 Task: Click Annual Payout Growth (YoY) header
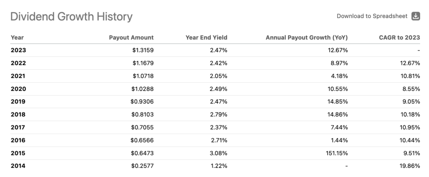pyautogui.click(x=307, y=37)
